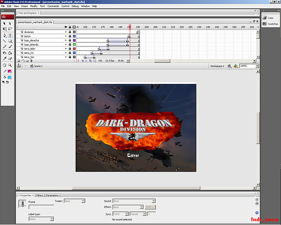Switch to the Filters tab
This screenshot has height=225, width=281.
point(39,195)
